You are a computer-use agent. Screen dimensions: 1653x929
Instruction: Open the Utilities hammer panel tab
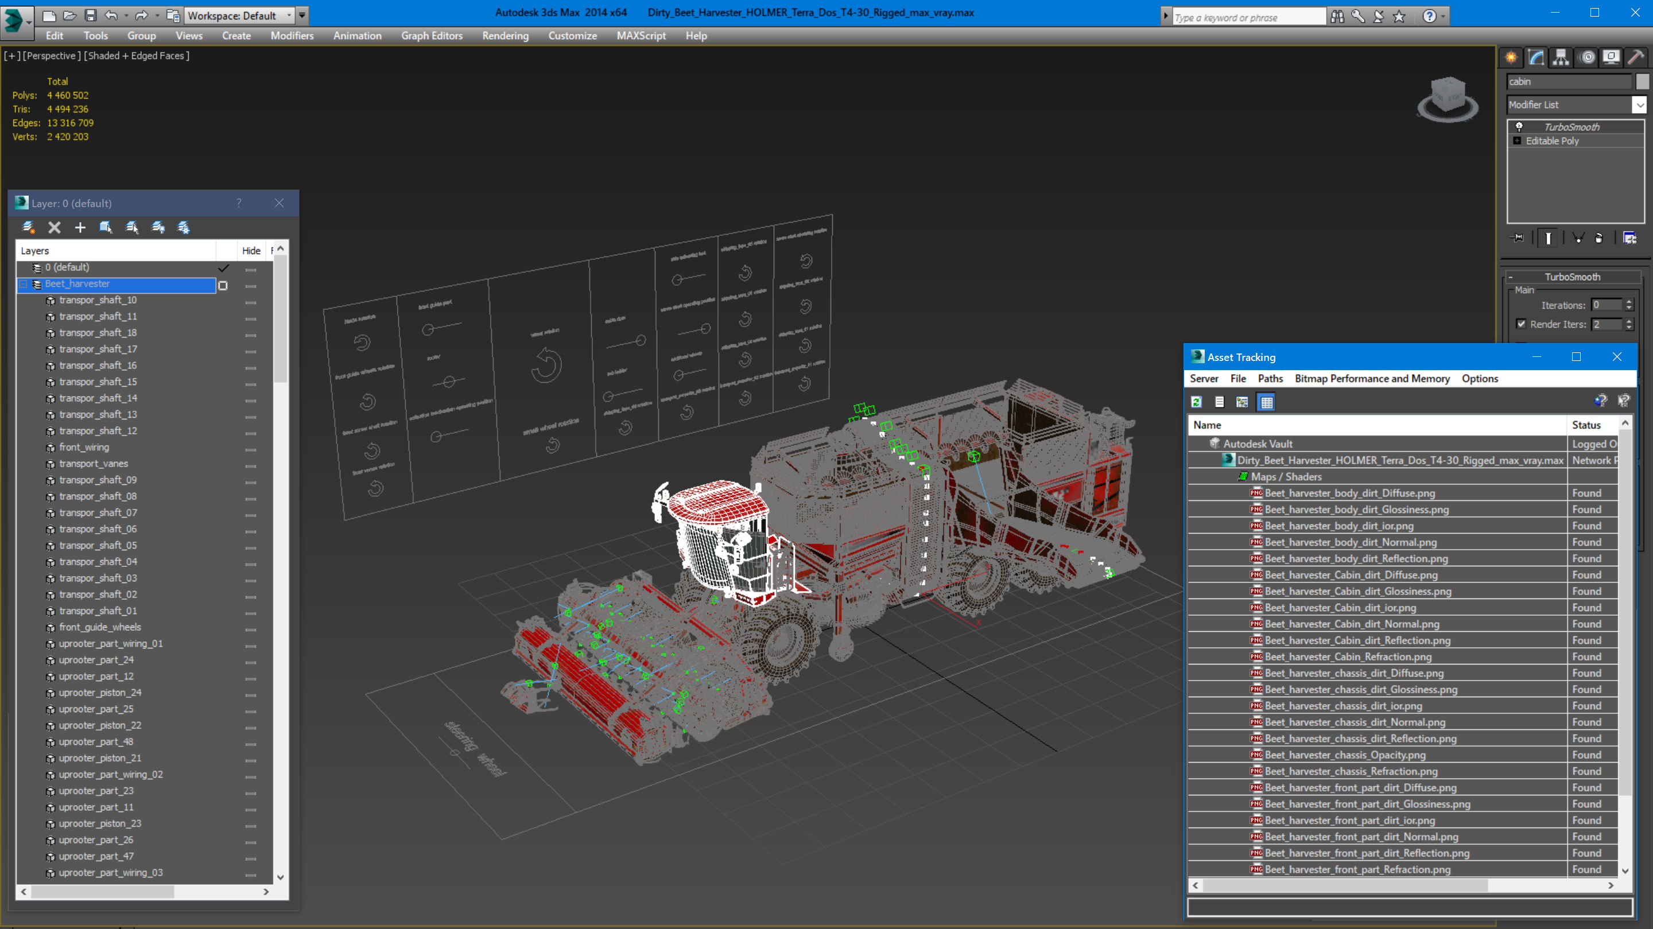pyautogui.click(x=1636, y=58)
